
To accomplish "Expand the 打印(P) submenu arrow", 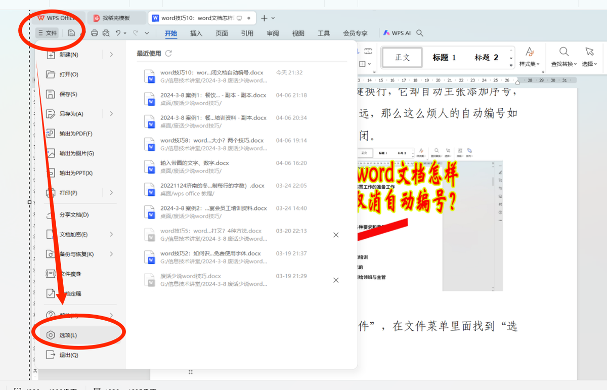I will tap(111, 193).
